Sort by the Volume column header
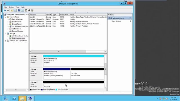This screenshot has height=101, width=180. click(37, 15)
